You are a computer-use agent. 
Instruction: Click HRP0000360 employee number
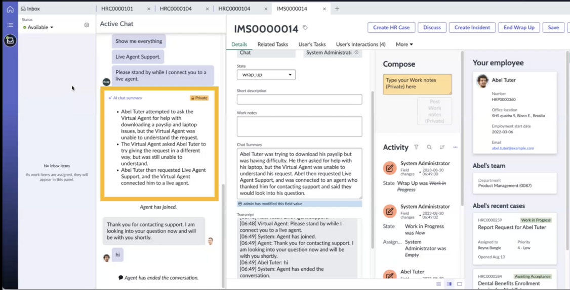pos(504,100)
